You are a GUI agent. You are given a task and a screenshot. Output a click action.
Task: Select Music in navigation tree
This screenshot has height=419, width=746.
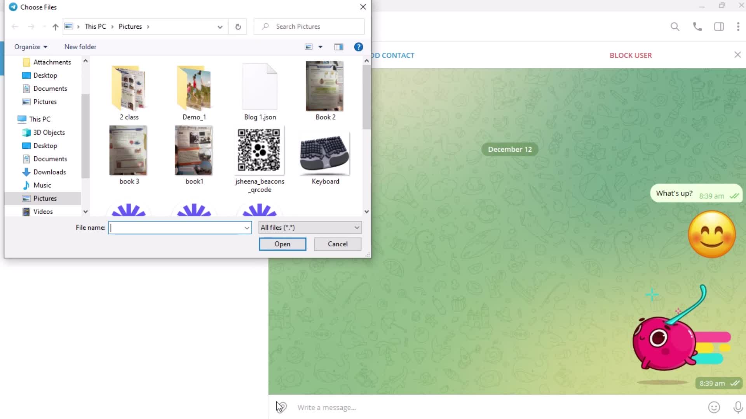coord(37,185)
